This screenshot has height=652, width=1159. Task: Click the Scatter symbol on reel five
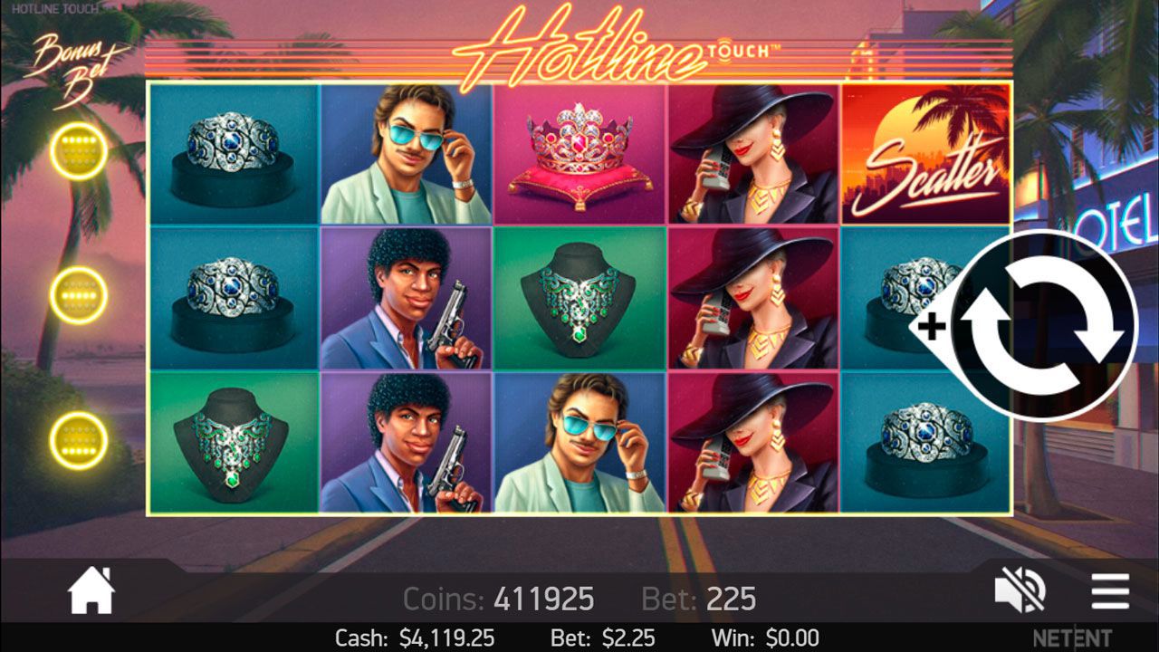pyautogui.click(x=925, y=154)
